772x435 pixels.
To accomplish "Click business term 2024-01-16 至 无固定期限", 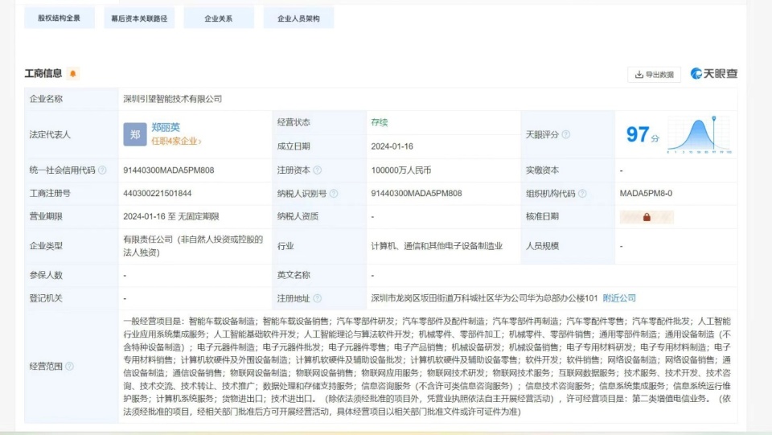I will point(170,216).
